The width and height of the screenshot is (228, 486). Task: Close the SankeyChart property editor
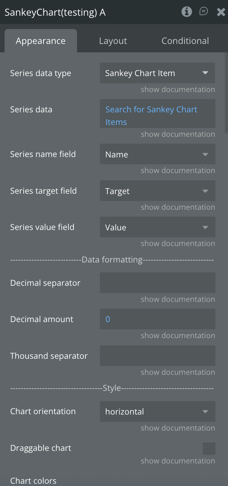point(221,12)
